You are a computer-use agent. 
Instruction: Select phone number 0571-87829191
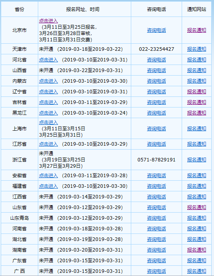[x=156, y=159]
